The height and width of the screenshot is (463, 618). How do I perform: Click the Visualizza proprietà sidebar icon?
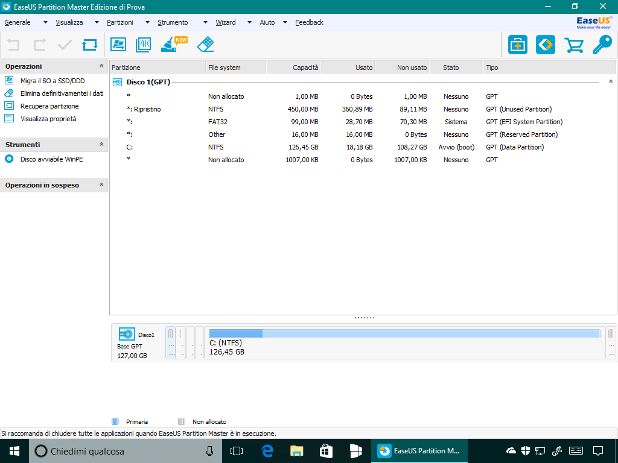(x=9, y=119)
